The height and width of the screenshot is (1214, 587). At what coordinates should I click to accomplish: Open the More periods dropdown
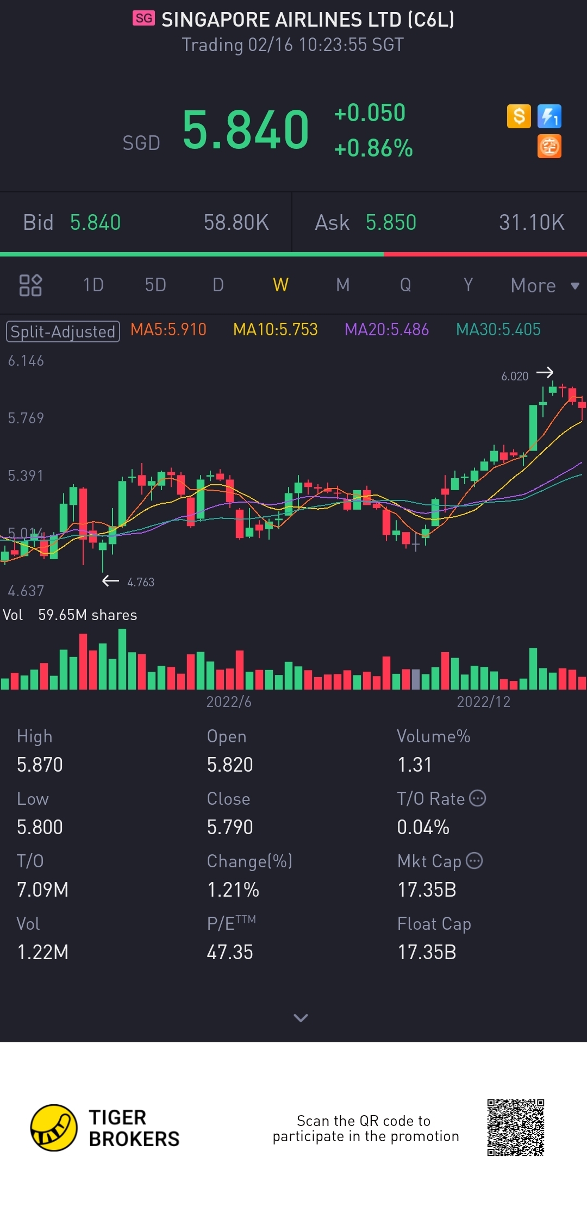click(x=545, y=285)
